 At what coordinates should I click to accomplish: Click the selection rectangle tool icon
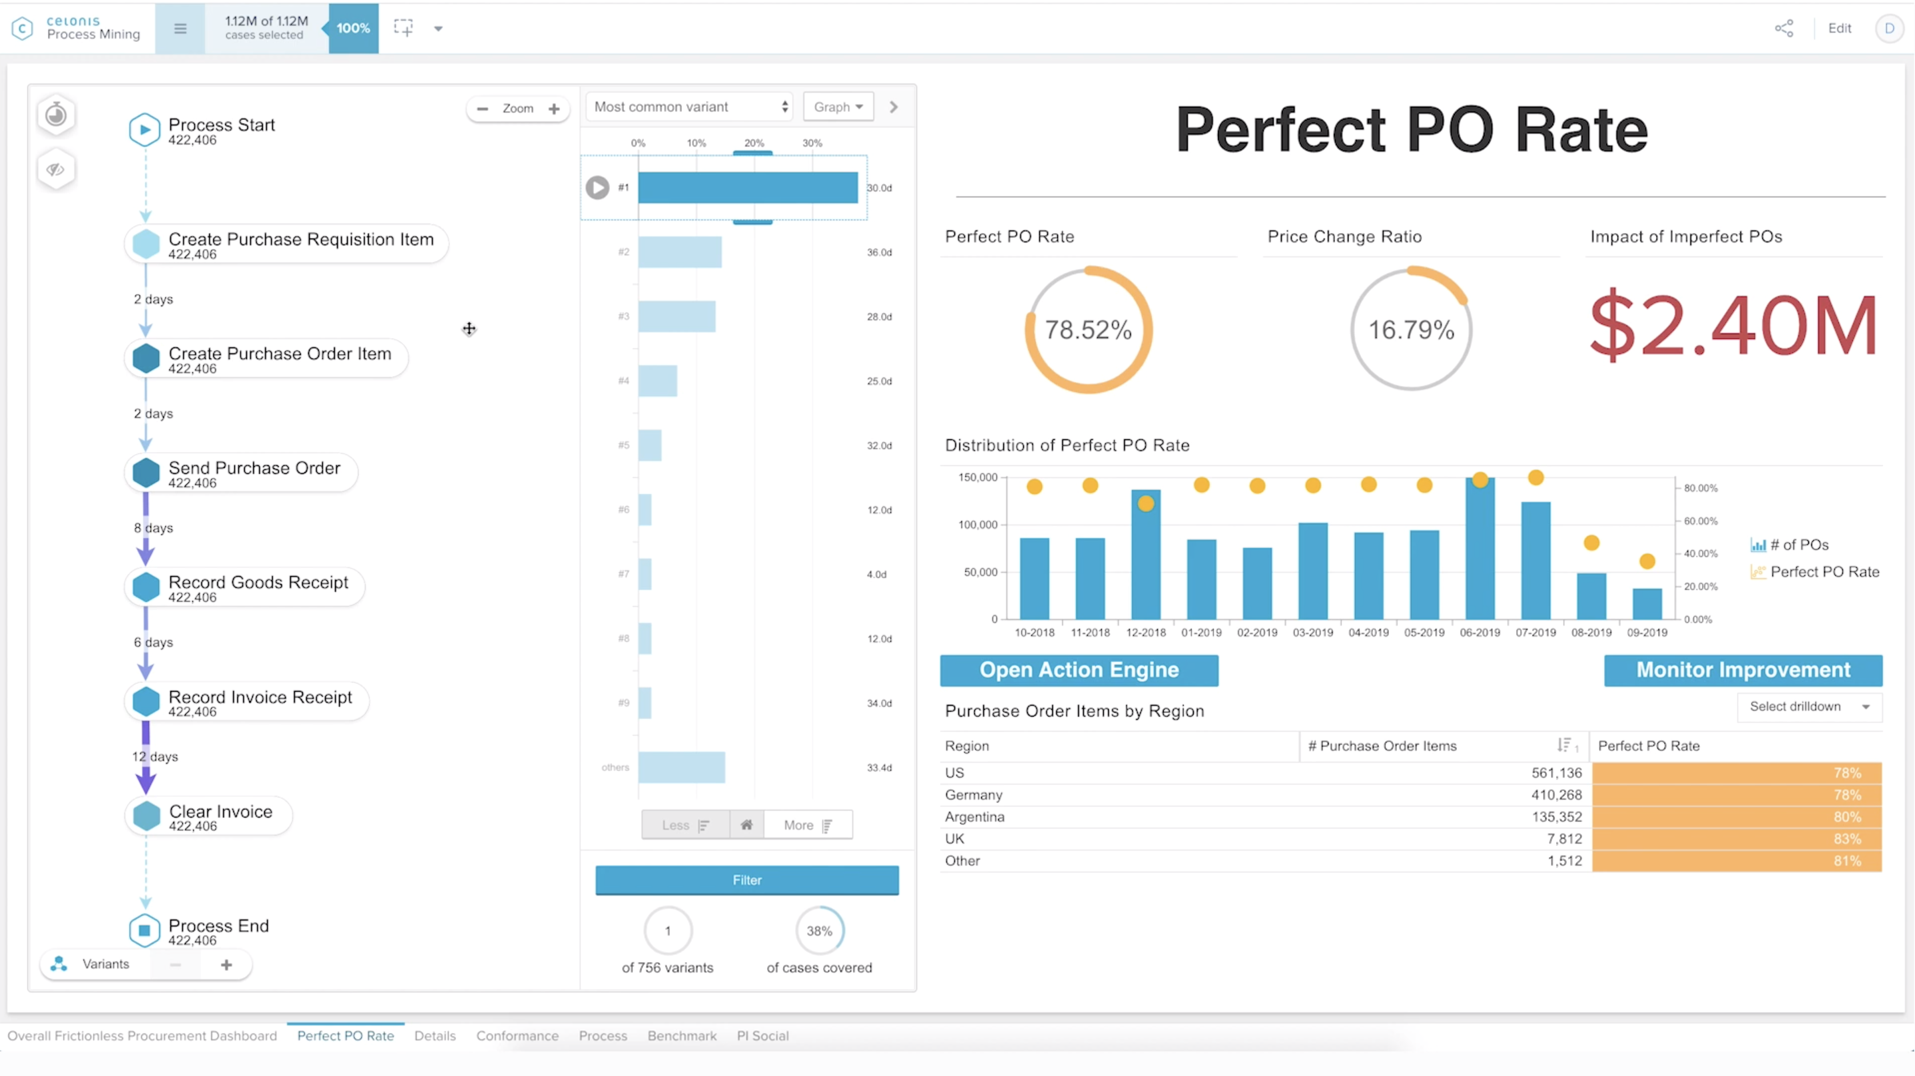tap(404, 28)
